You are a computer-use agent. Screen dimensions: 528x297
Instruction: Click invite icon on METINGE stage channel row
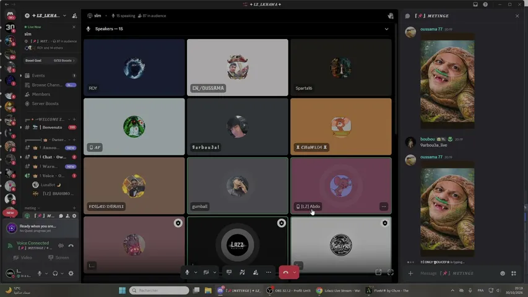pyautogui.click(x=67, y=216)
